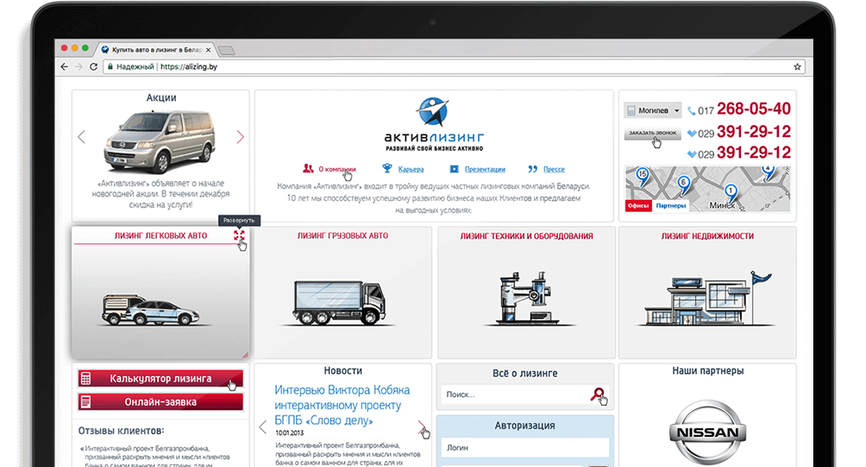Screen dimensions: 866x467
Task: Open the Презентации link
Action: pyautogui.click(x=485, y=170)
